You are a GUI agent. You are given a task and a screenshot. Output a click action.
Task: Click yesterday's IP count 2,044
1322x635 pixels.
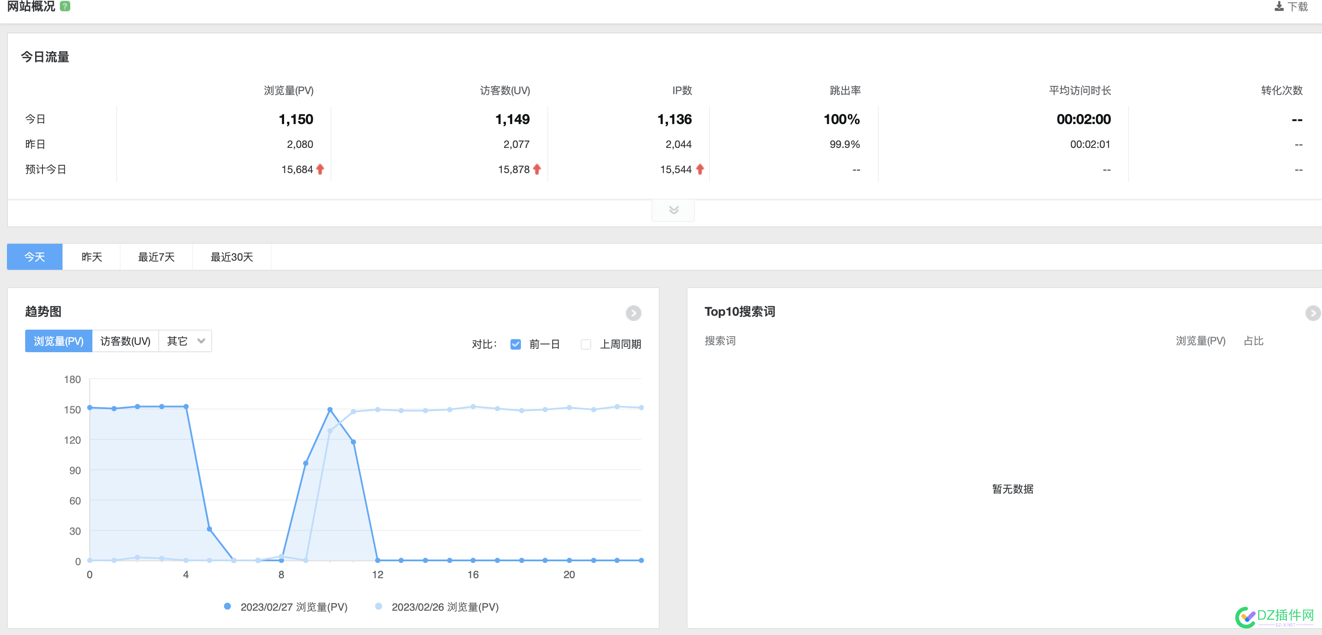pyautogui.click(x=679, y=144)
